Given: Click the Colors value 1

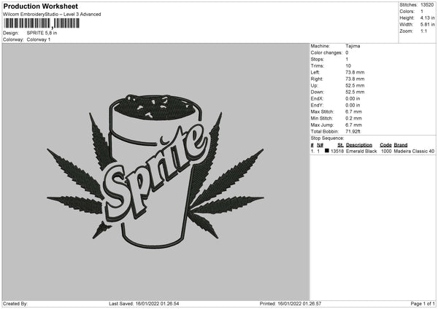Looking at the screenshot, I should point(422,12).
